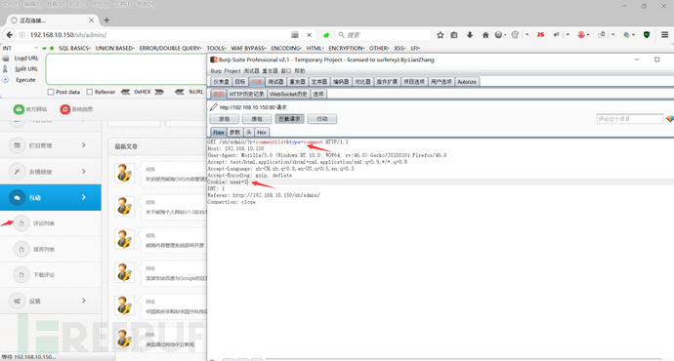Click Burp's multicolor highlight icon
674x361 pixels.
pyautogui.click(x=670, y=119)
